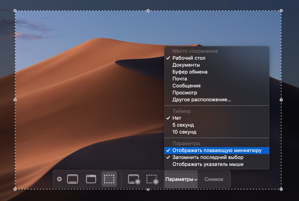The height and width of the screenshot is (201, 299).
Task: Choose Другое расположение… save location
Action: [201, 100]
